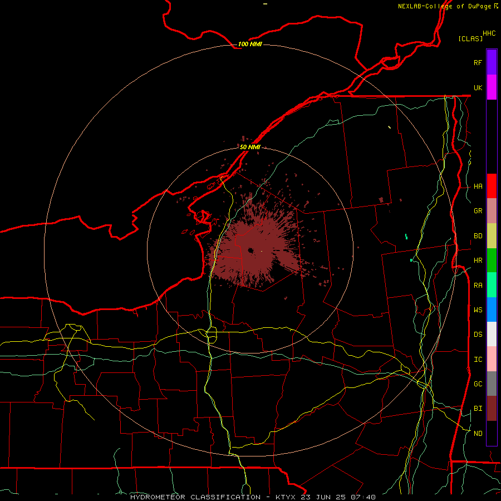Click the ND black legend swatch
This screenshot has height=501, width=501.
(492, 433)
